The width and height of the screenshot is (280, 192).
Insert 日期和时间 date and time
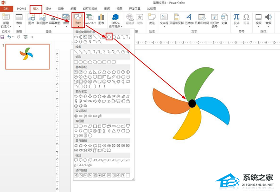coord(202,19)
